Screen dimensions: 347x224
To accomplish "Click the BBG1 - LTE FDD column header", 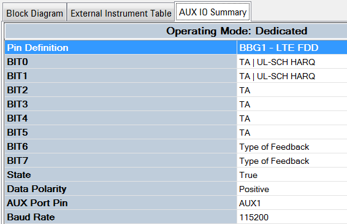I will [292, 48].
